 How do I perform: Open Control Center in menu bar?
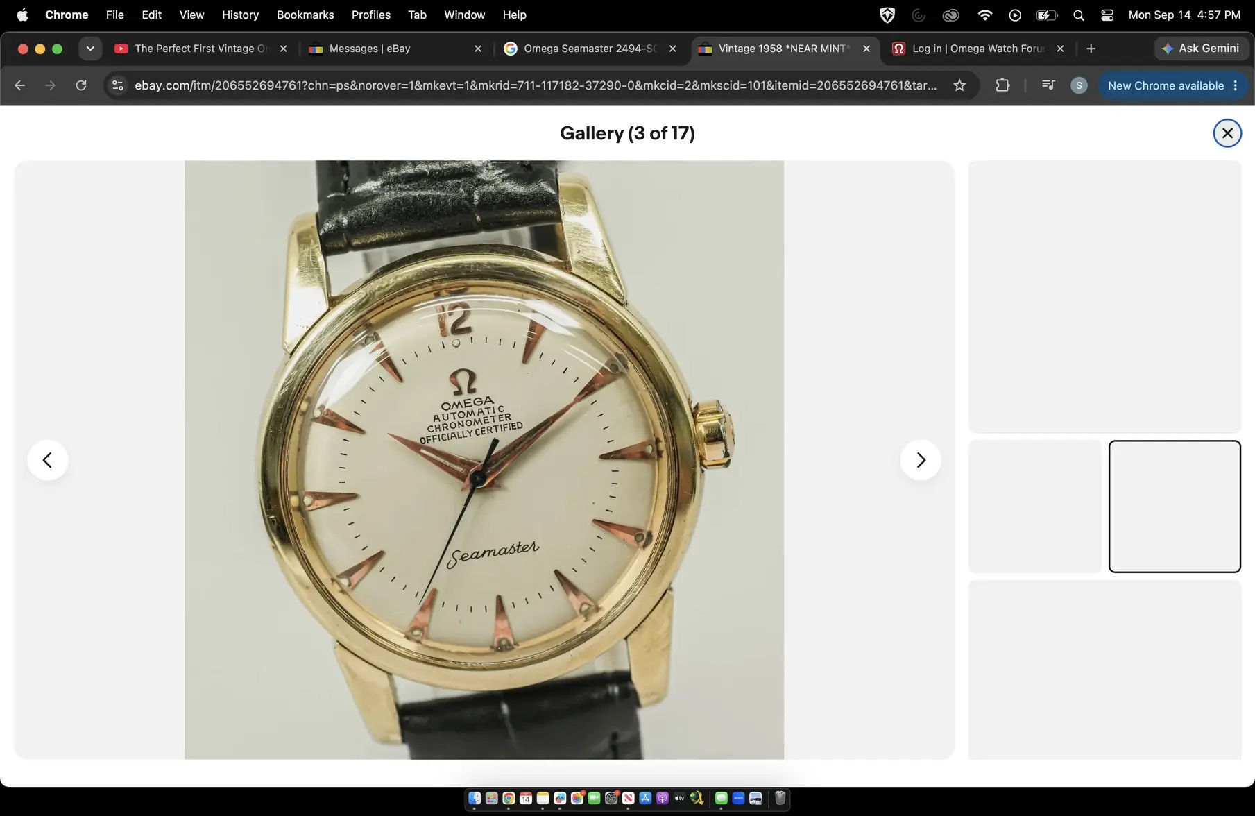(1107, 15)
